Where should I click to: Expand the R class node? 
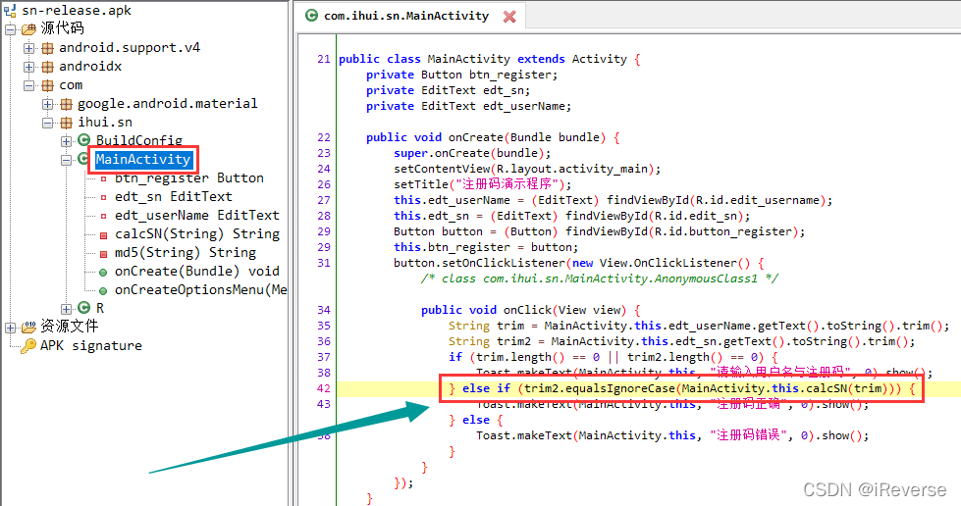tap(66, 309)
